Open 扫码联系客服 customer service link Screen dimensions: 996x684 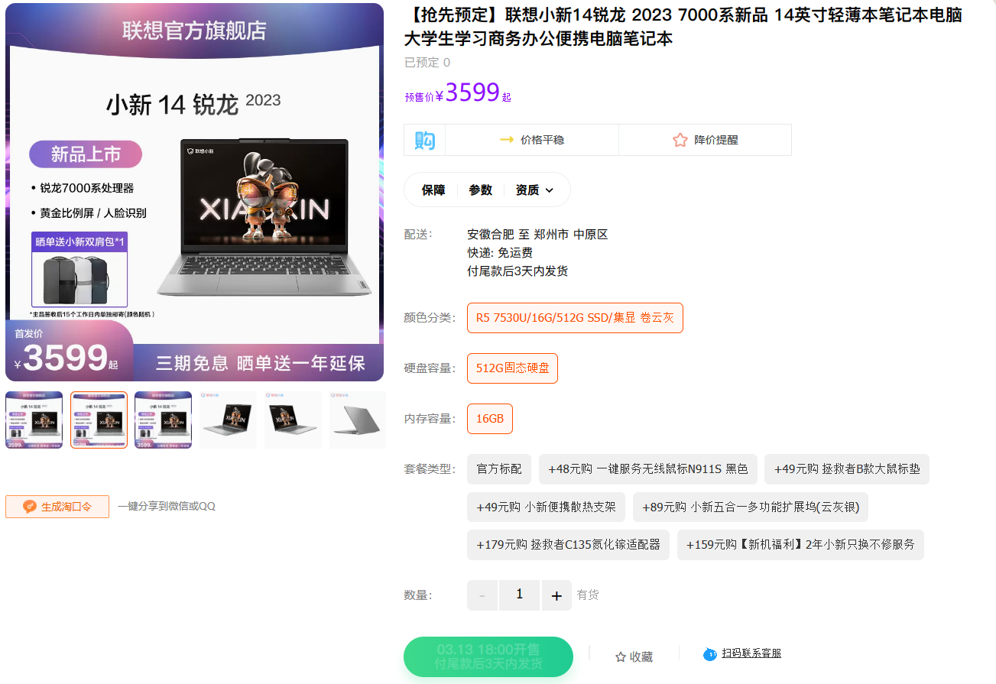742,653
